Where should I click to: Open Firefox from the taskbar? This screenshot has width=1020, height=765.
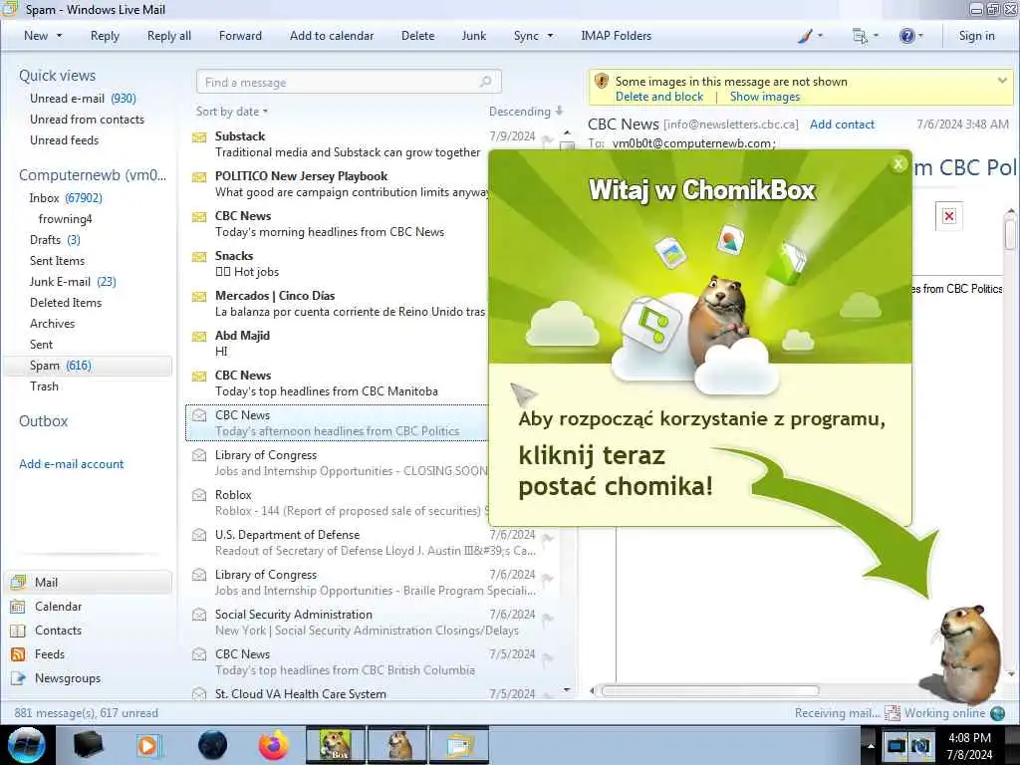click(273, 745)
